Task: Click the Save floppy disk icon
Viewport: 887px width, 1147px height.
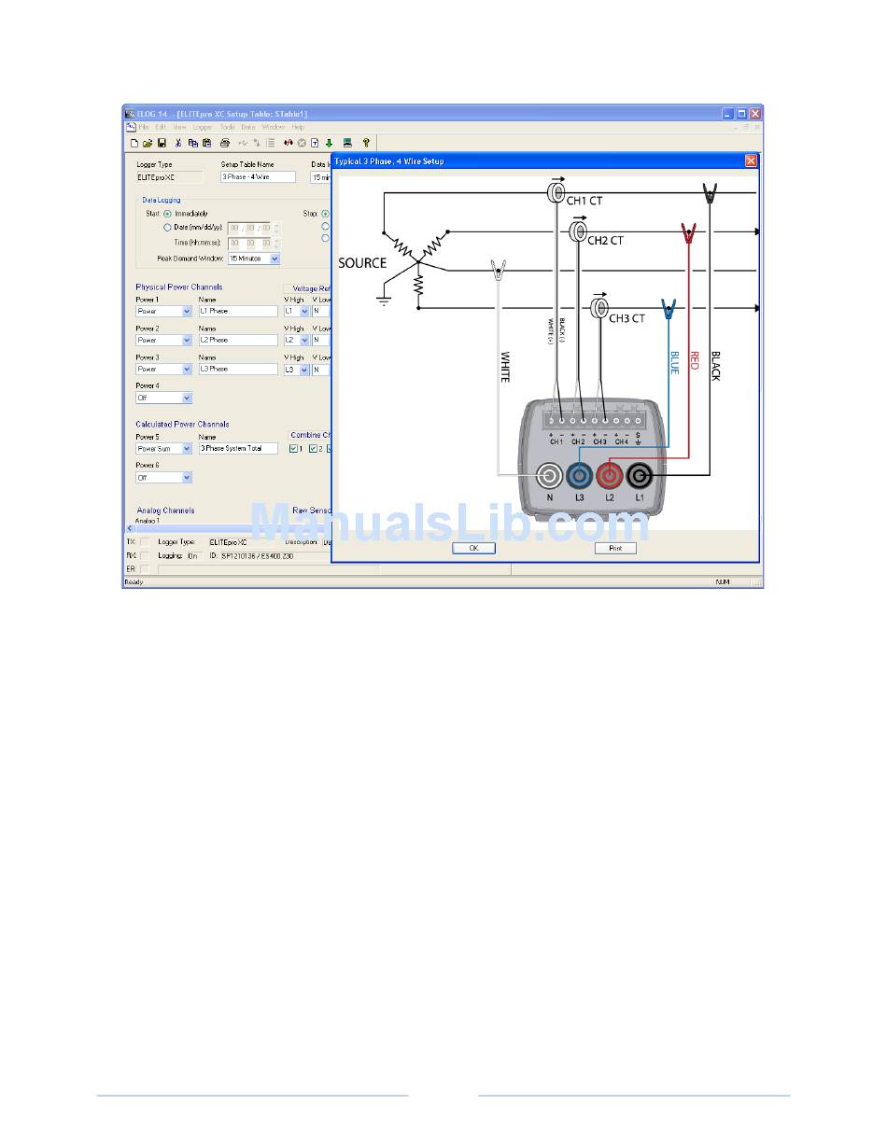Action: (x=162, y=143)
